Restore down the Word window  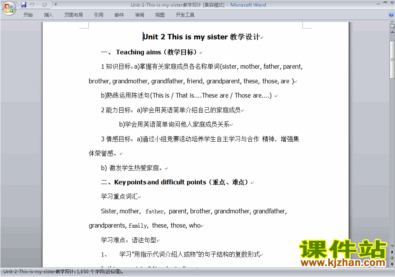385,3
